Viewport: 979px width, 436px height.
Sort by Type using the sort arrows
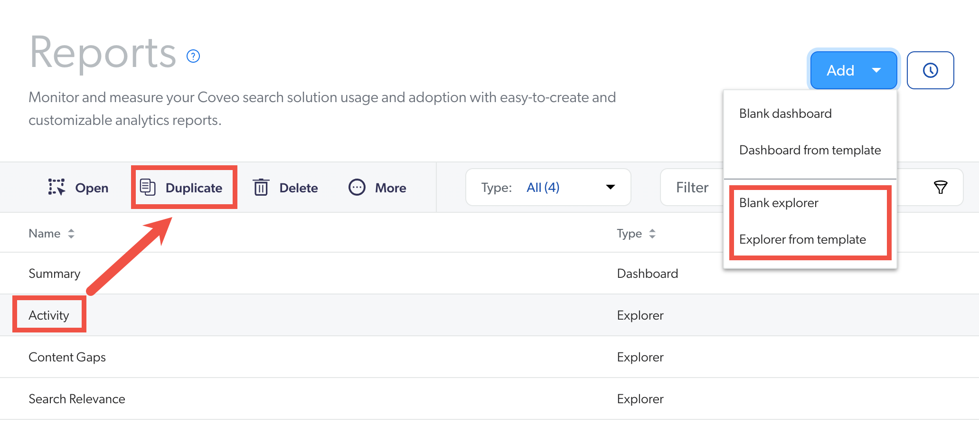[x=652, y=234]
